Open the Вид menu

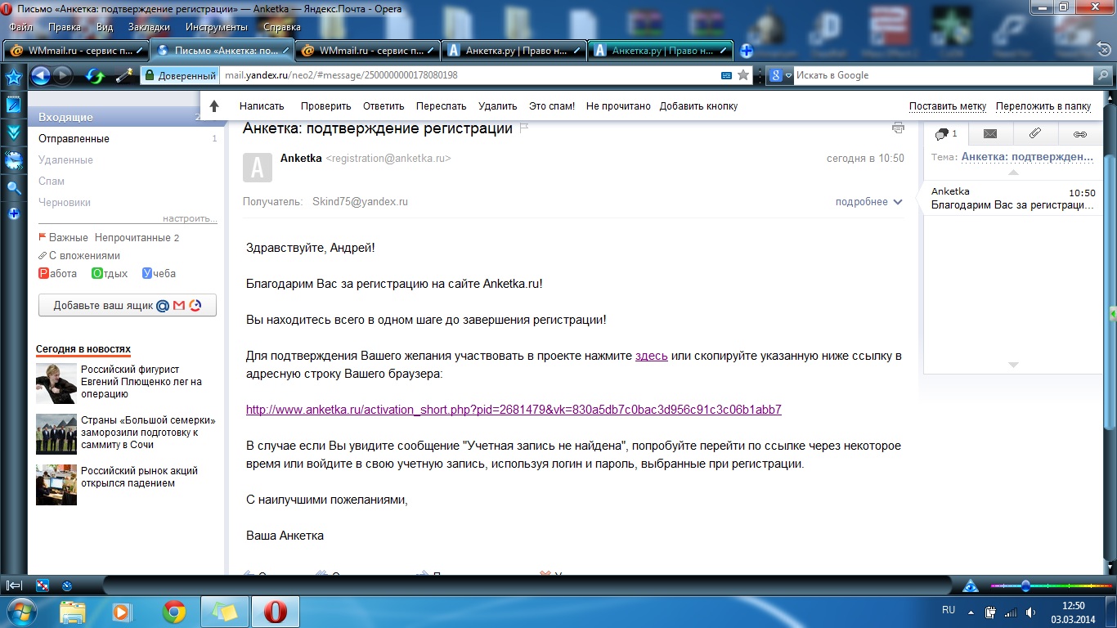pos(105,27)
